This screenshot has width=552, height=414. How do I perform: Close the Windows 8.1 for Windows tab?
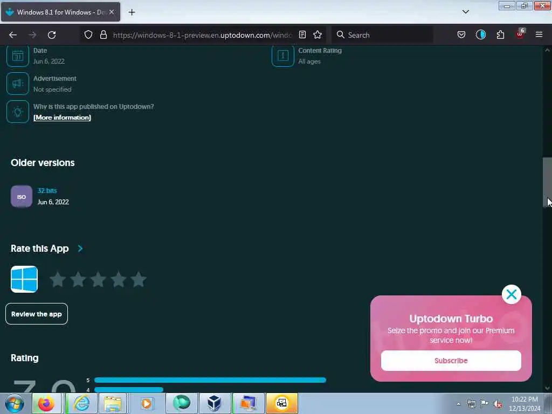(x=112, y=12)
